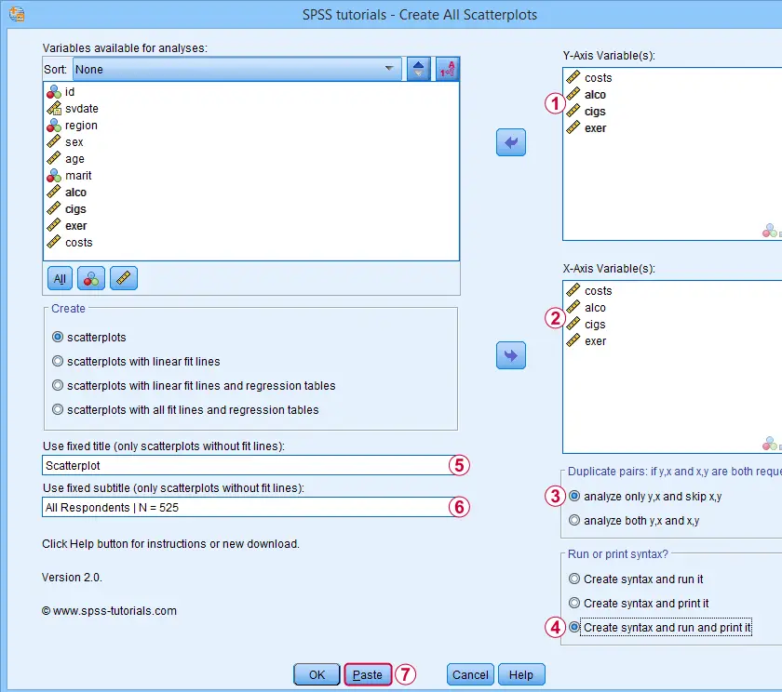Image resolution: width=782 pixels, height=692 pixels.
Task: Select Create syntax and run it
Action: click(636, 579)
